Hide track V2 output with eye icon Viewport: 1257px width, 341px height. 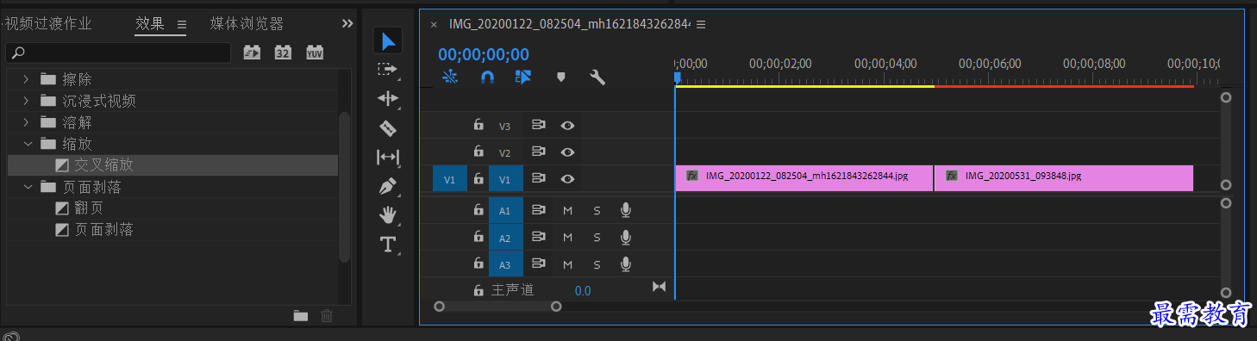click(567, 152)
